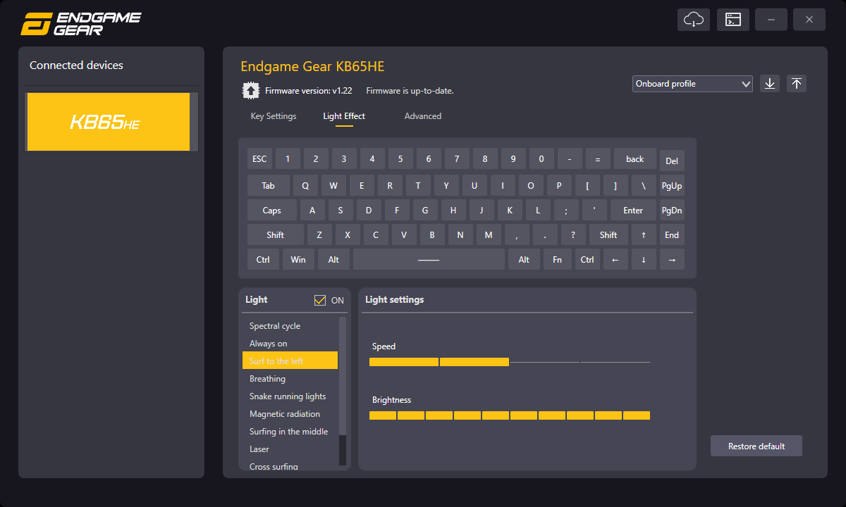846x507 pixels.
Task: Click the left Shift key
Action: click(276, 235)
